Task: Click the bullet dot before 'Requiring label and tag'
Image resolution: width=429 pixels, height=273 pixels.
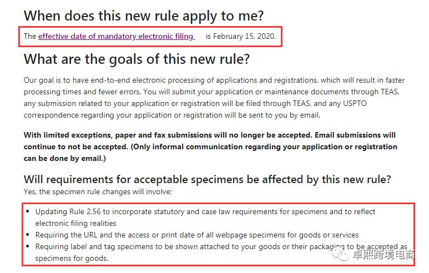Action: point(28,246)
